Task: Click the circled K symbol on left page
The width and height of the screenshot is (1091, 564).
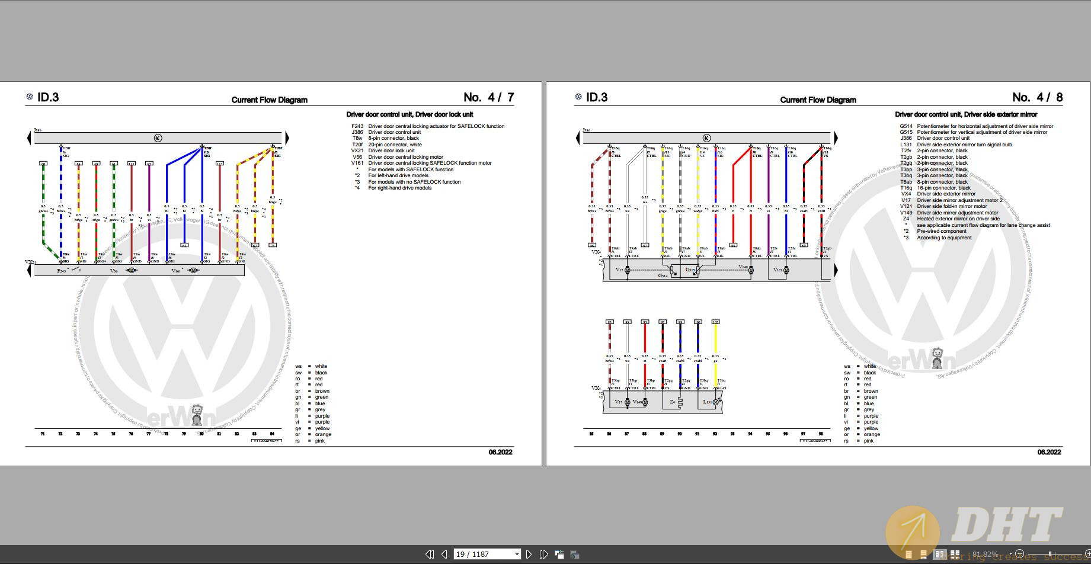Action: (x=158, y=138)
